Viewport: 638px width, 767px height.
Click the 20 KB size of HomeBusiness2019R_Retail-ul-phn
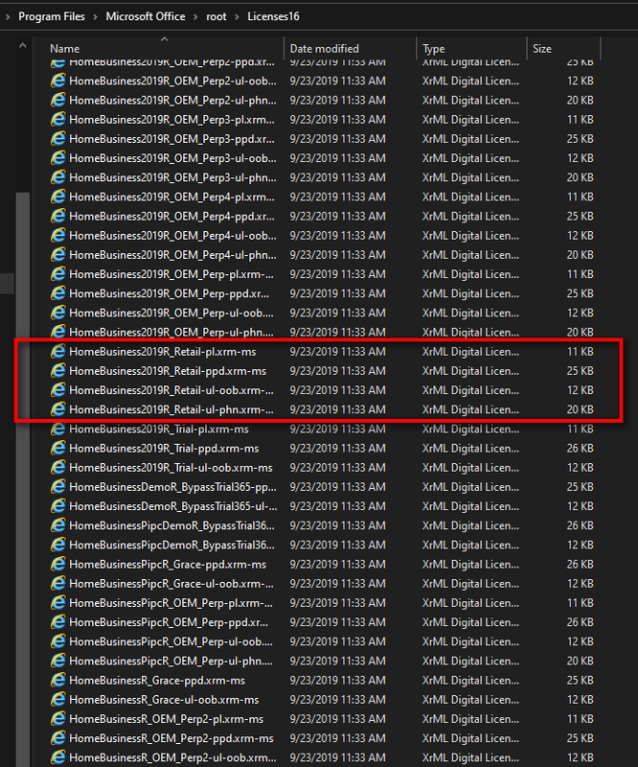coord(580,410)
